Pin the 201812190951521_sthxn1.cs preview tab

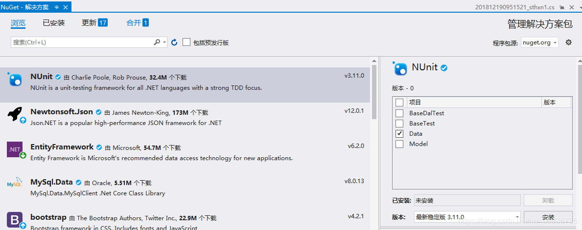pos(562,7)
